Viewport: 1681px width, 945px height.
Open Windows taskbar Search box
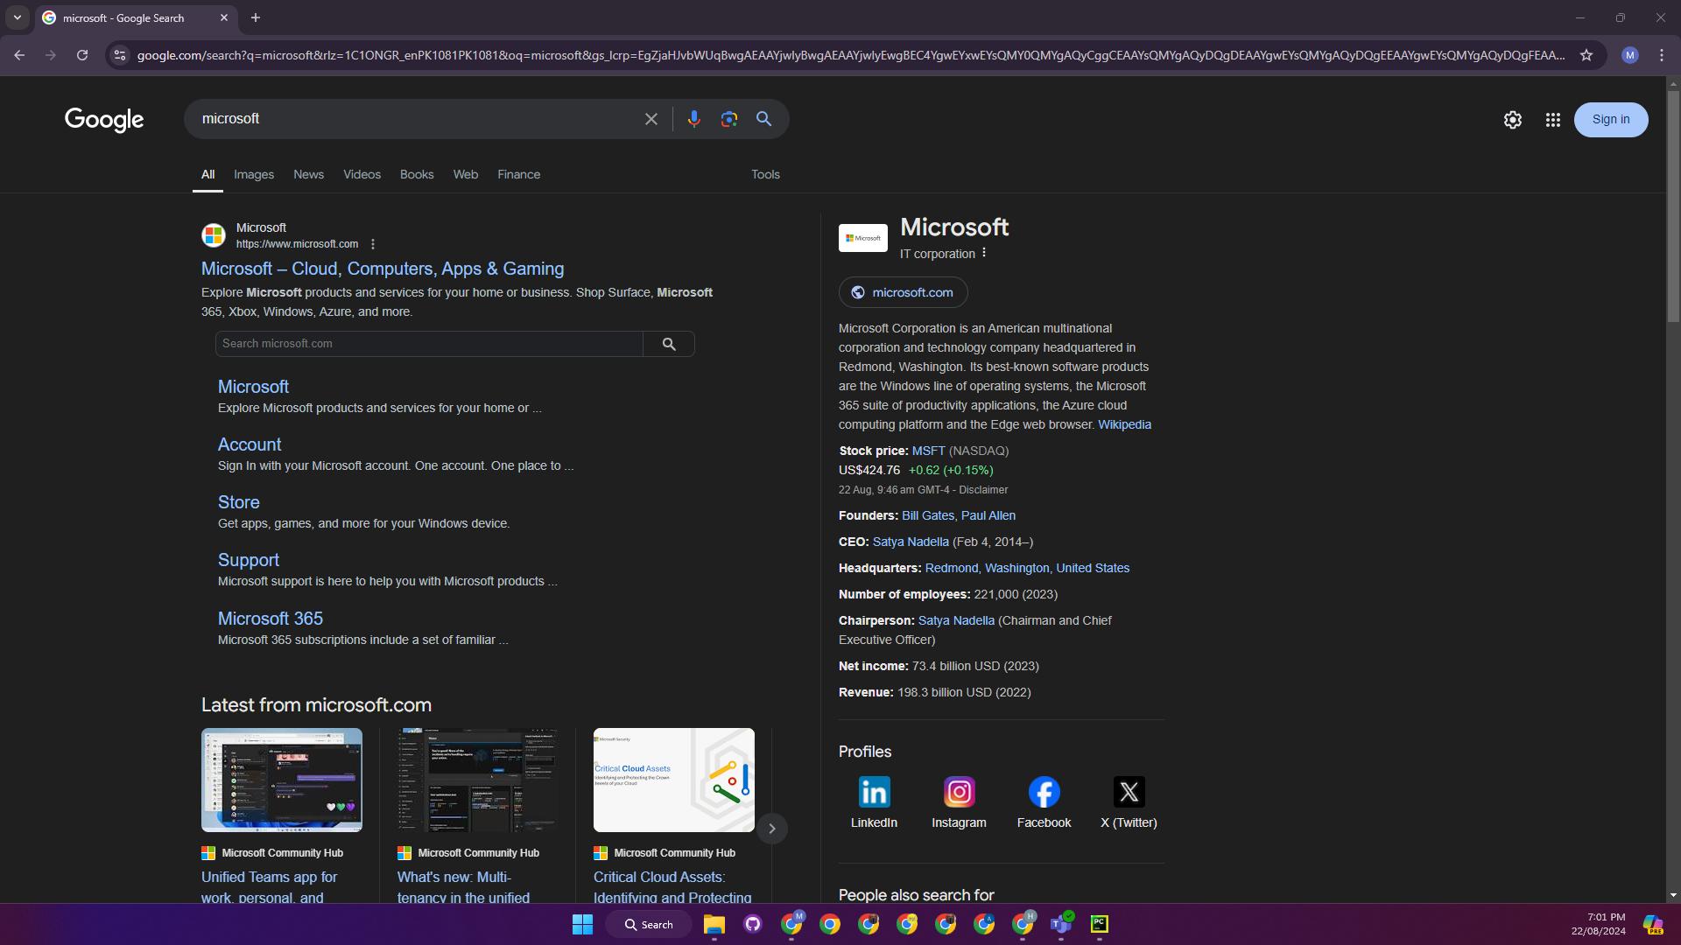[x=649, y=924]
